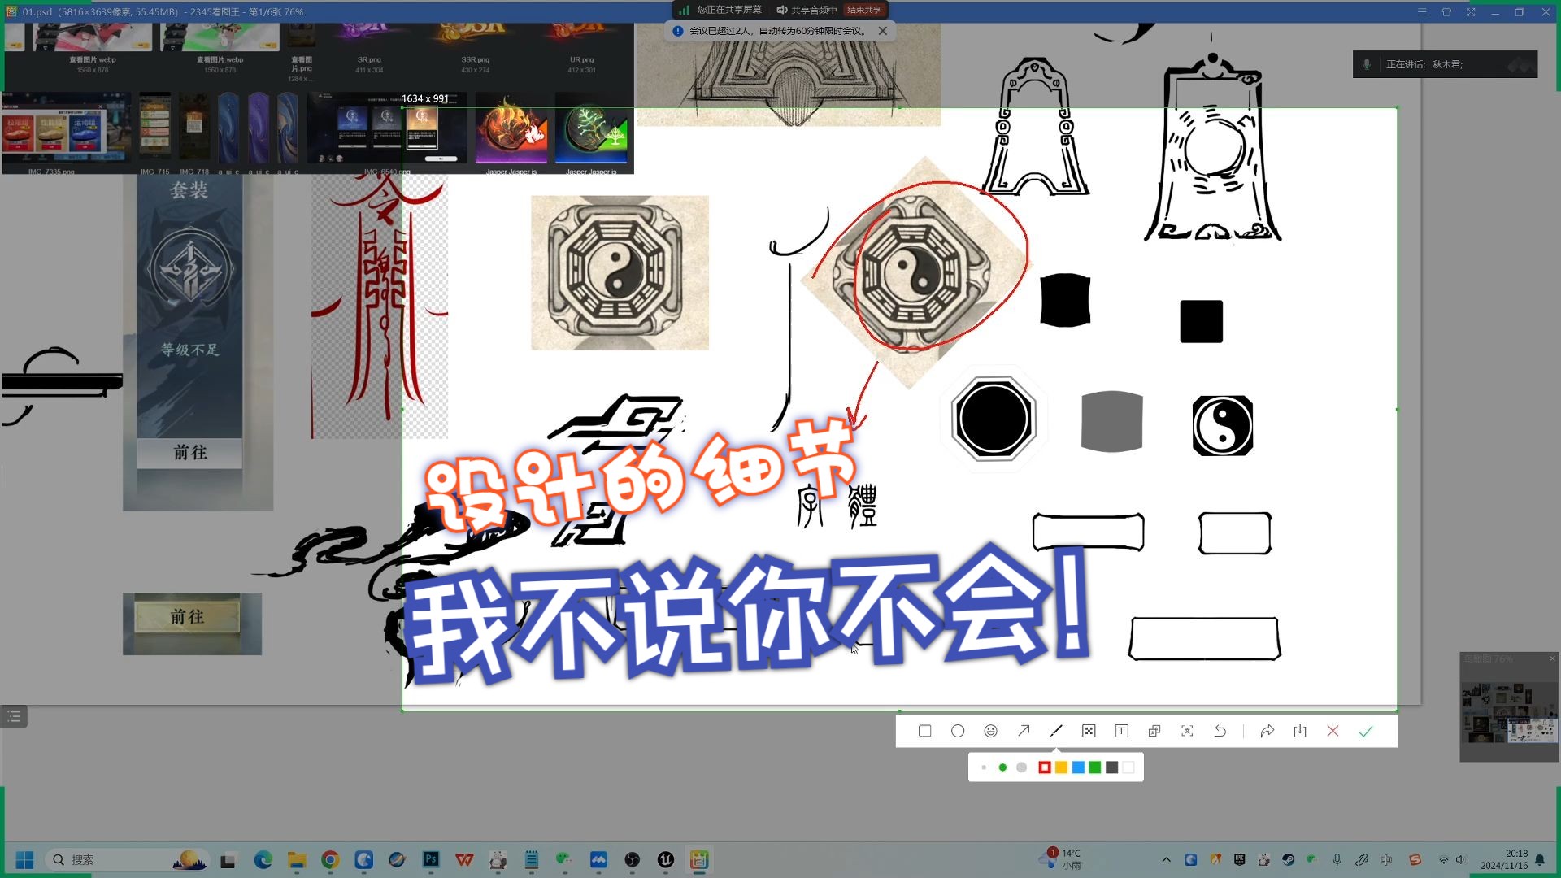Open Tencent Meeting icon in taskbar
The height and width of the screenshot is (878, 1561).
(598, 859)
